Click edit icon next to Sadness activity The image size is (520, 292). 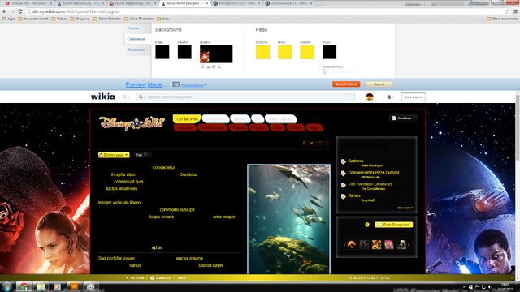click(343, 161)
